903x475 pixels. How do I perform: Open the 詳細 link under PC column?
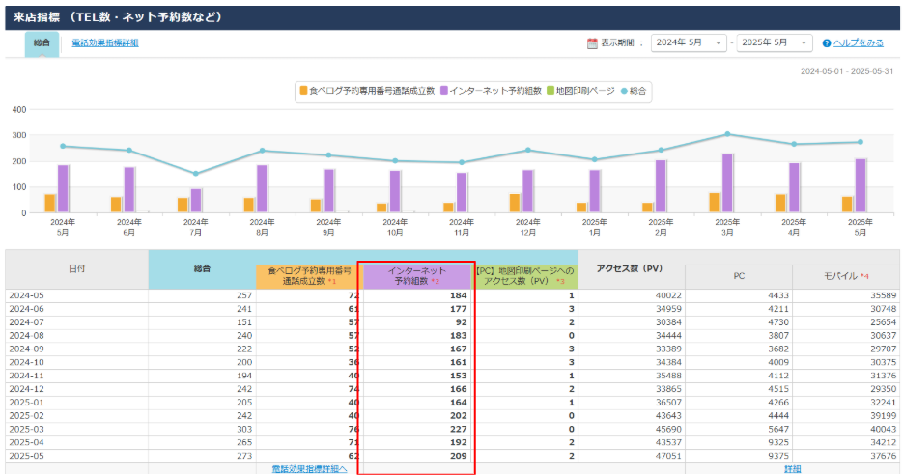[x=793, y=469]
